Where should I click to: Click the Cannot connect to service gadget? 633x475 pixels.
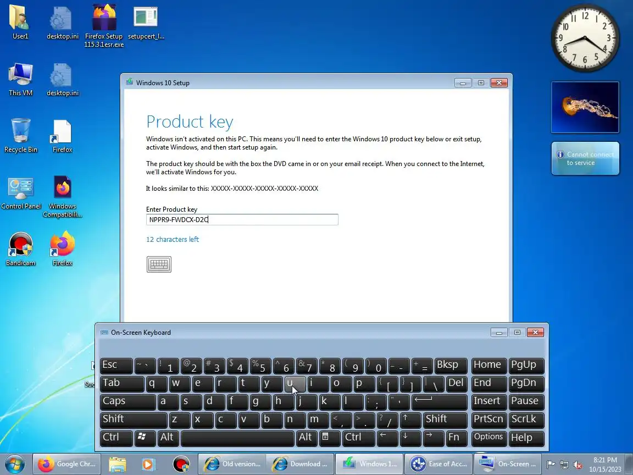tap(585, 158)
